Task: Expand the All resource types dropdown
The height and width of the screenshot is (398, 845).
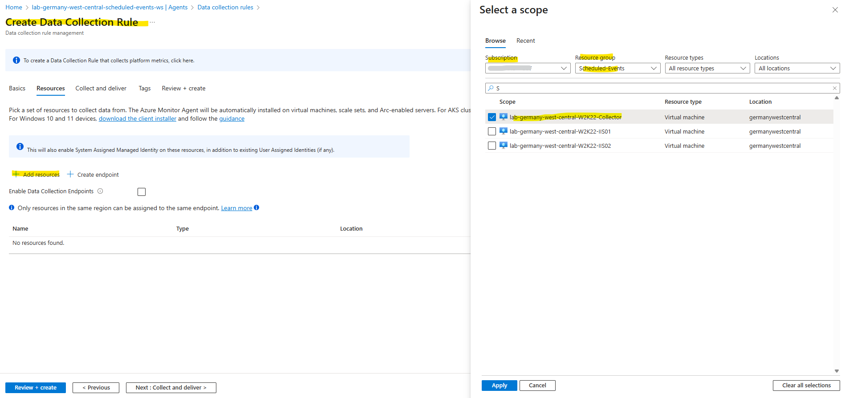Action: tap(707, 68)
